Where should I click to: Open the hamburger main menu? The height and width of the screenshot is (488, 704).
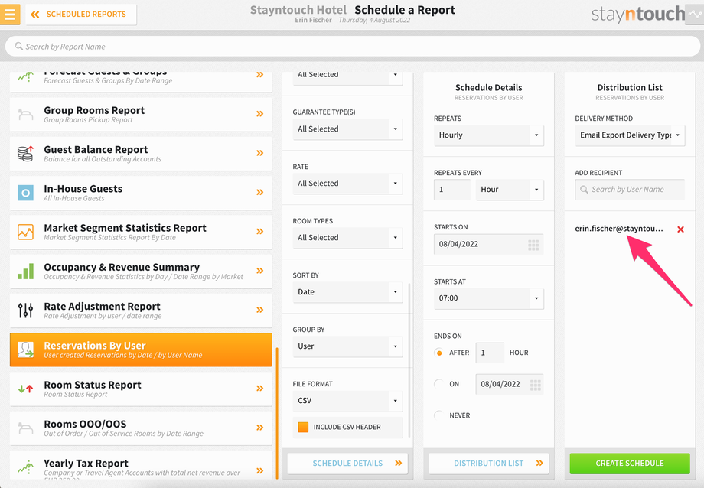click(9, 14)
